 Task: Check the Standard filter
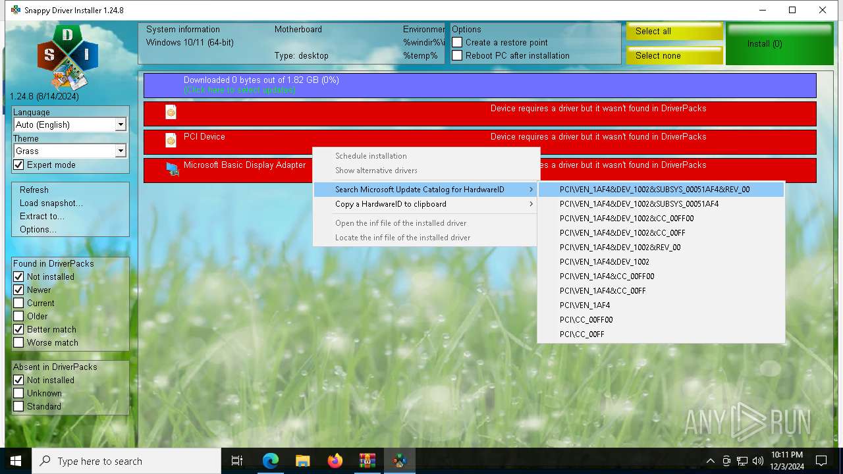click(x=18, y=406)
